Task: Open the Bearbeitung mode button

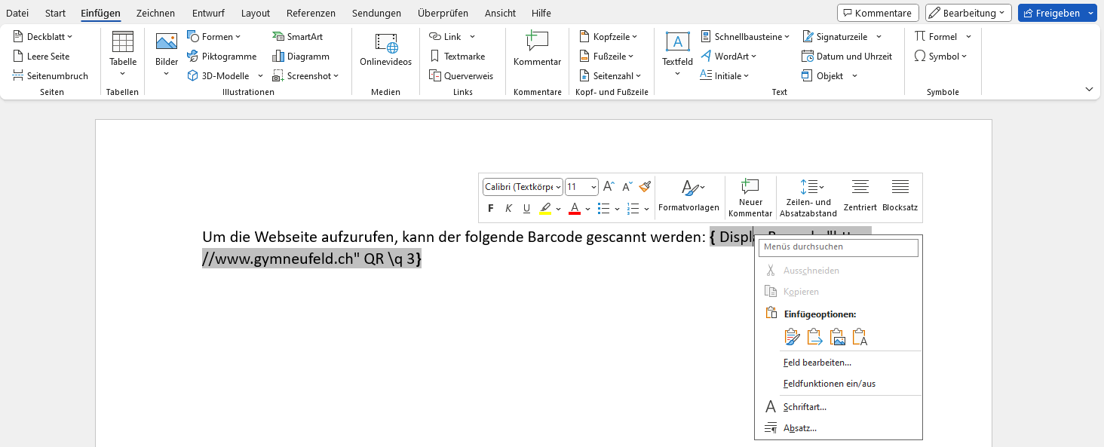Action: coord(968,13)
